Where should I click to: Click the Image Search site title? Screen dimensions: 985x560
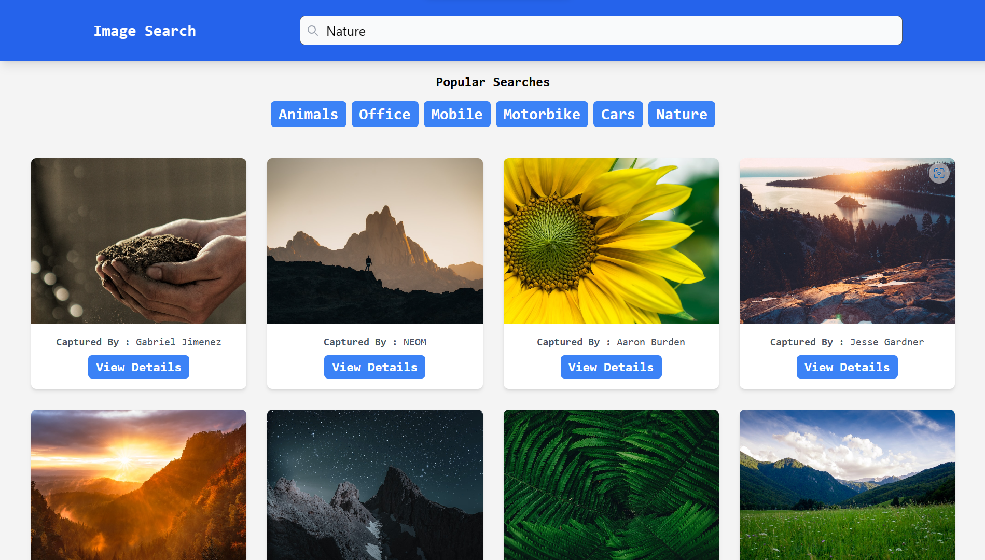[145, 31]
